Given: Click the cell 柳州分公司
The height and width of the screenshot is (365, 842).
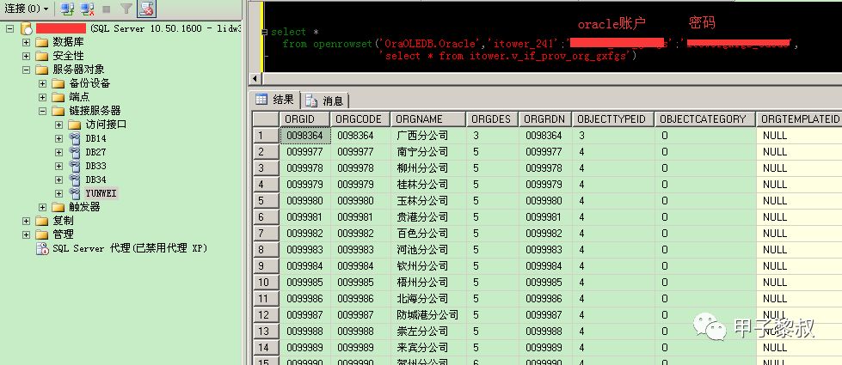Looking at the screenshot, I should [x=427, y=168].
